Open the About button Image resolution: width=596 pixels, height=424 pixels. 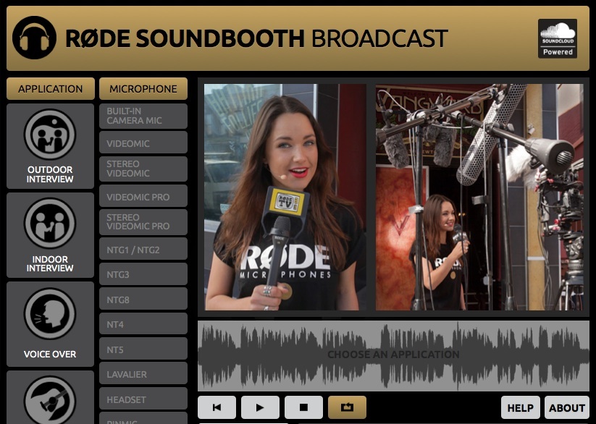pyautogui.click(x=567, y=407)
